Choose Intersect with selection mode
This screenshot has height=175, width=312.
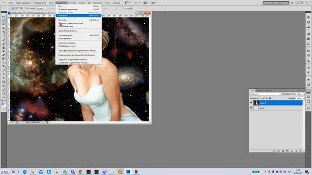tap(21, 8)
